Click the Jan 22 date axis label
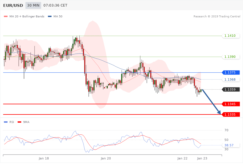This screenshot has height=164, width=243. (x=182, y=158)
